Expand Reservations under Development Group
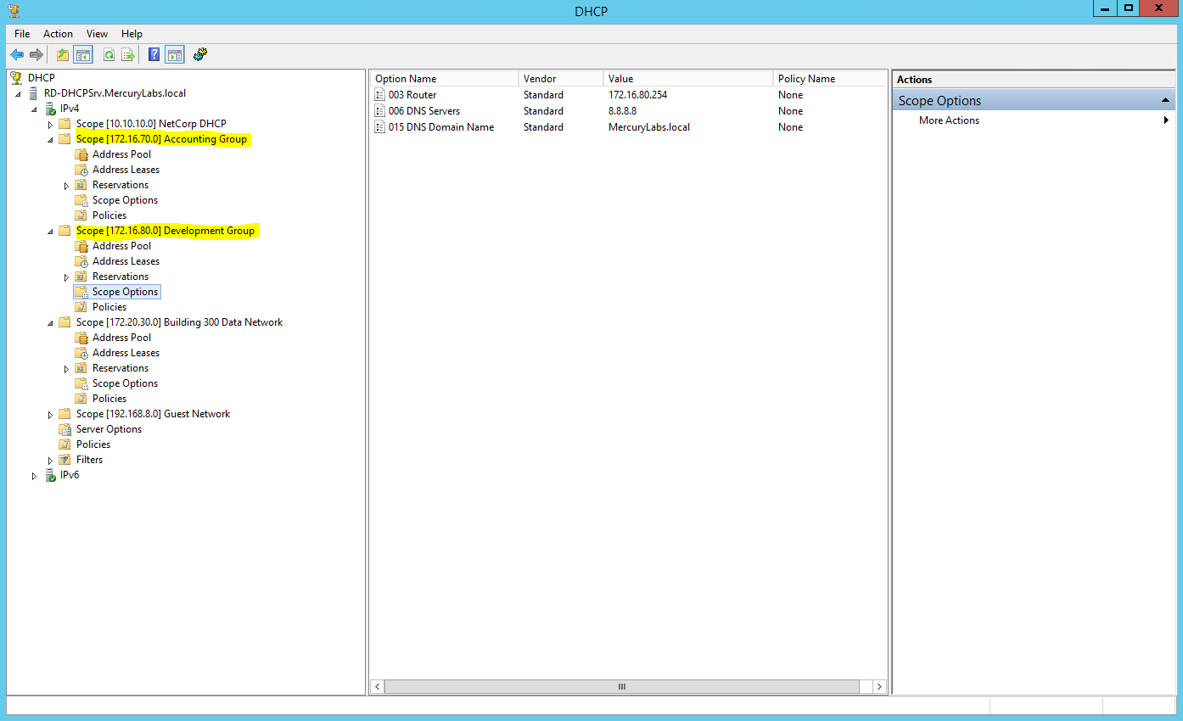The image size is (1183, 721). pyautogui.click(x=66, y=277)
